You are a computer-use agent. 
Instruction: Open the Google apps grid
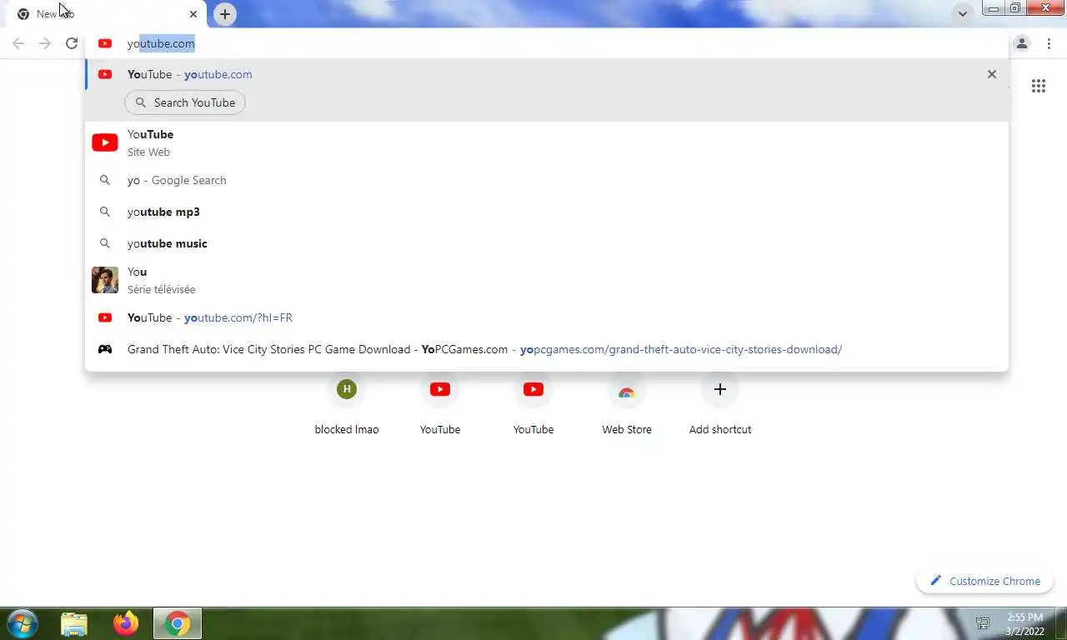coord(1039,86)
